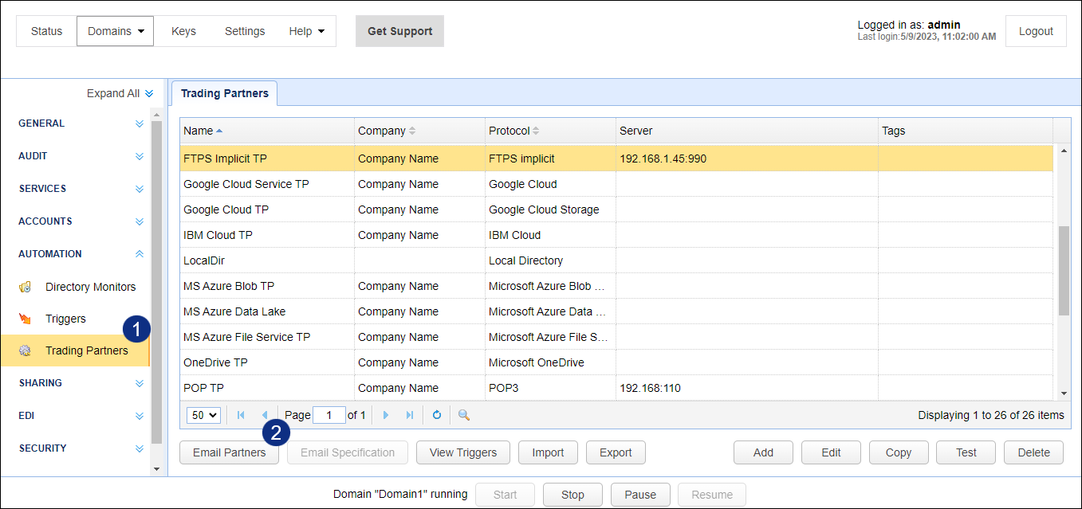Select the Google Cloud TP row
The height and width of the screenshot is (509, 1082).
click(x=616, y=209)
